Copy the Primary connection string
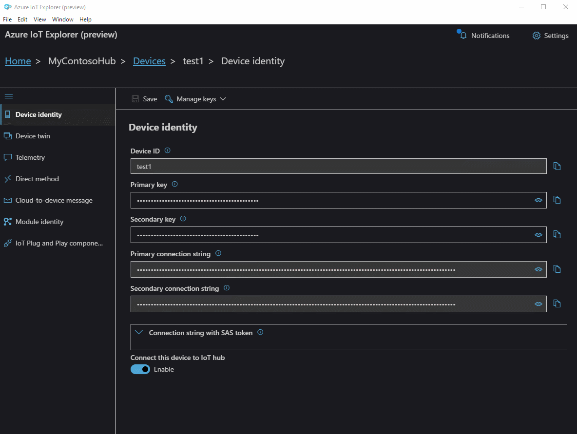The height and width of the screenshot is (434, 577). coord(557,269)
